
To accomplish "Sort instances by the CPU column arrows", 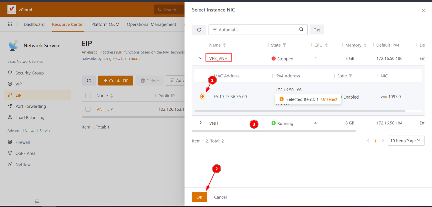I will click(x=326, y=45).
